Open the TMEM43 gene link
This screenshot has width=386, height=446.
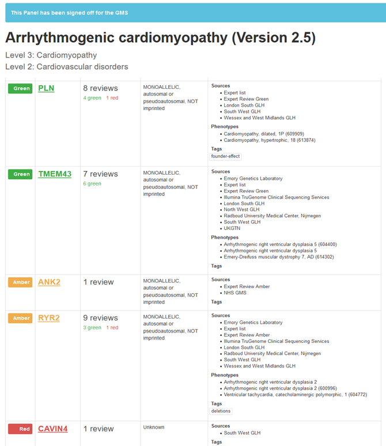[x=55, y=173]
